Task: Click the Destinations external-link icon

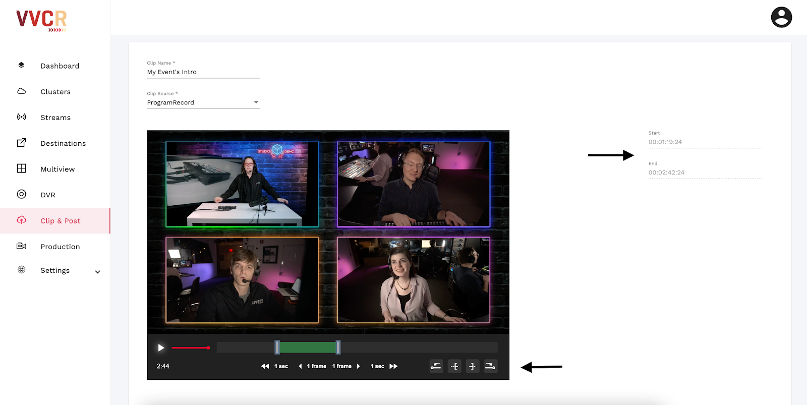Action: (x=21, y=143)
